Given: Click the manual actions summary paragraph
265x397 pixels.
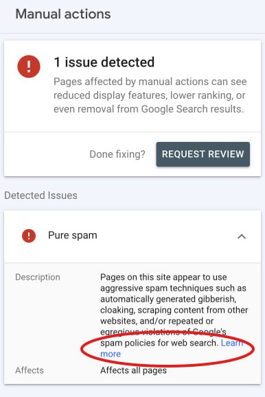Looking at the screenshot, I should pos(150,95).
